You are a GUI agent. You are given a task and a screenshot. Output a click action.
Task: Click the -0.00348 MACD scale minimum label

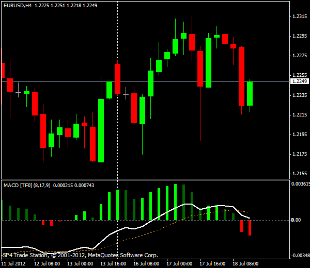301,256
